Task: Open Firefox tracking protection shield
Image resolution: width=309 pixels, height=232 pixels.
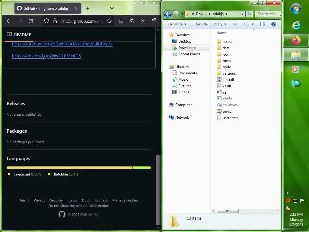Action: (46, 21)
